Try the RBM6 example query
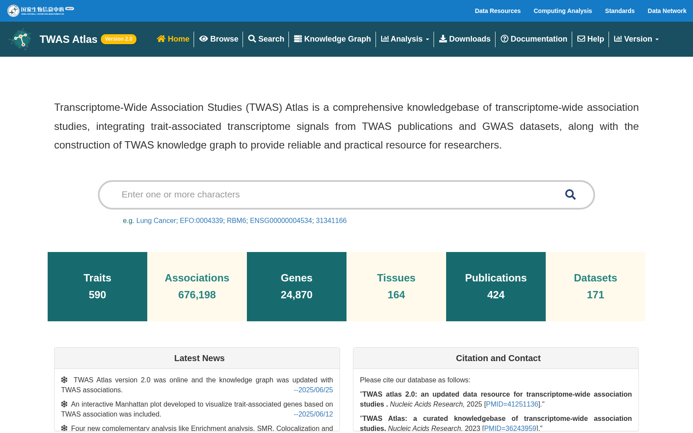 (236, 221)
